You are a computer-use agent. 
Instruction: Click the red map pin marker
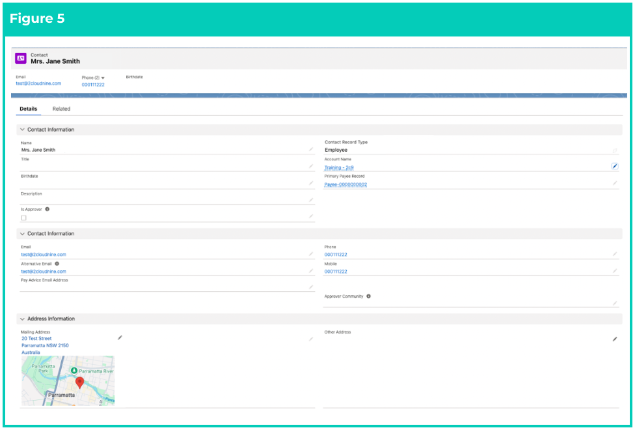click(x=80, y=382)
